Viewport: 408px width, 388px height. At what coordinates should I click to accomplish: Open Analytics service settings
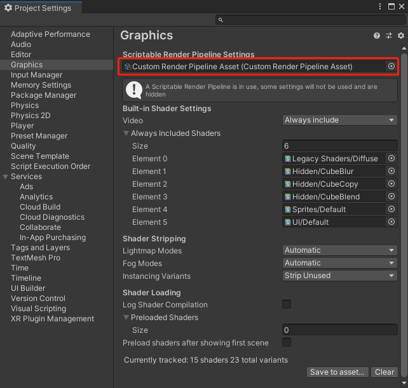pos(36,197)
